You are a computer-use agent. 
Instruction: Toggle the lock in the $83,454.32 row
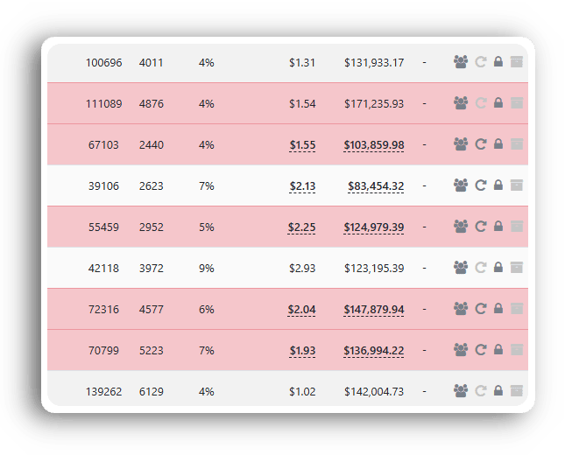[498, 185]
